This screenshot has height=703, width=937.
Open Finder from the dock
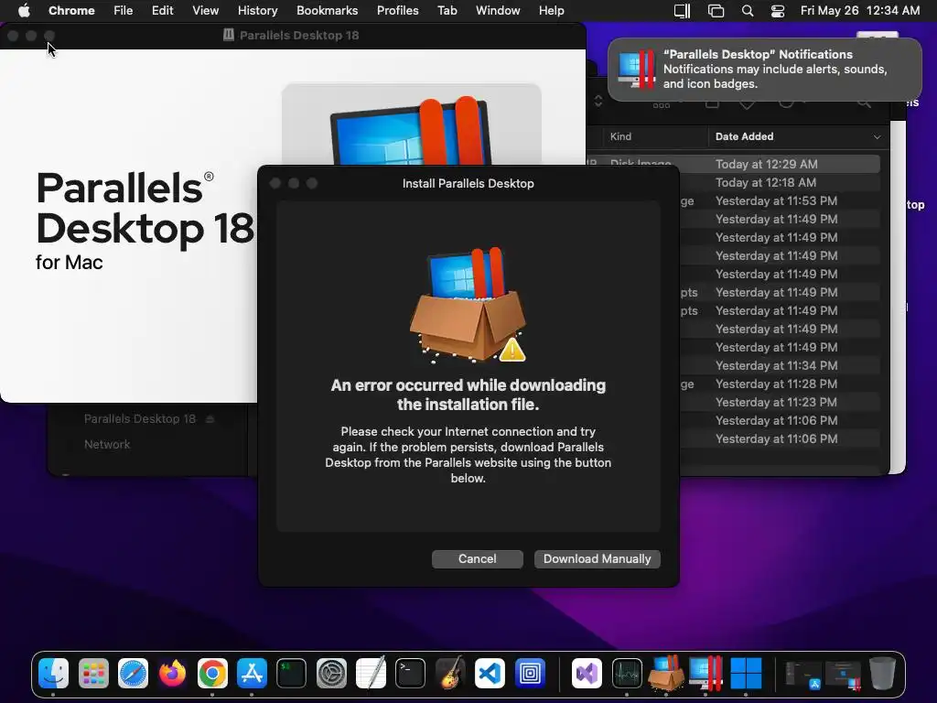(54, 673)
